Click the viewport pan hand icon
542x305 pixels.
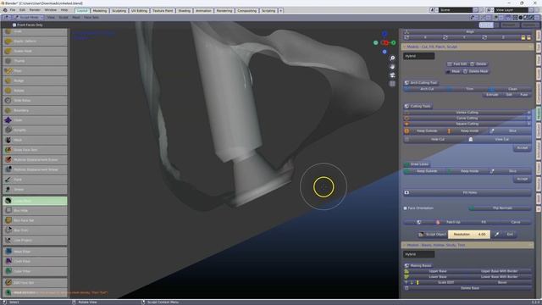tap(392, 66)
